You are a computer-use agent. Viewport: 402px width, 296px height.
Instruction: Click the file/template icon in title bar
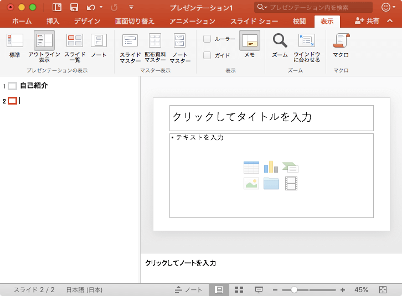[56, 7]
